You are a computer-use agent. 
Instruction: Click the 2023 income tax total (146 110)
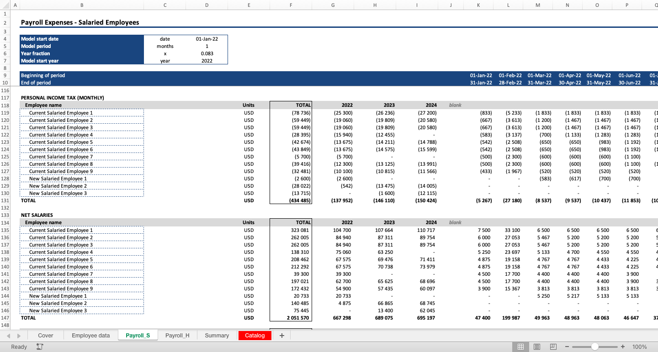[x=375, y=200]
